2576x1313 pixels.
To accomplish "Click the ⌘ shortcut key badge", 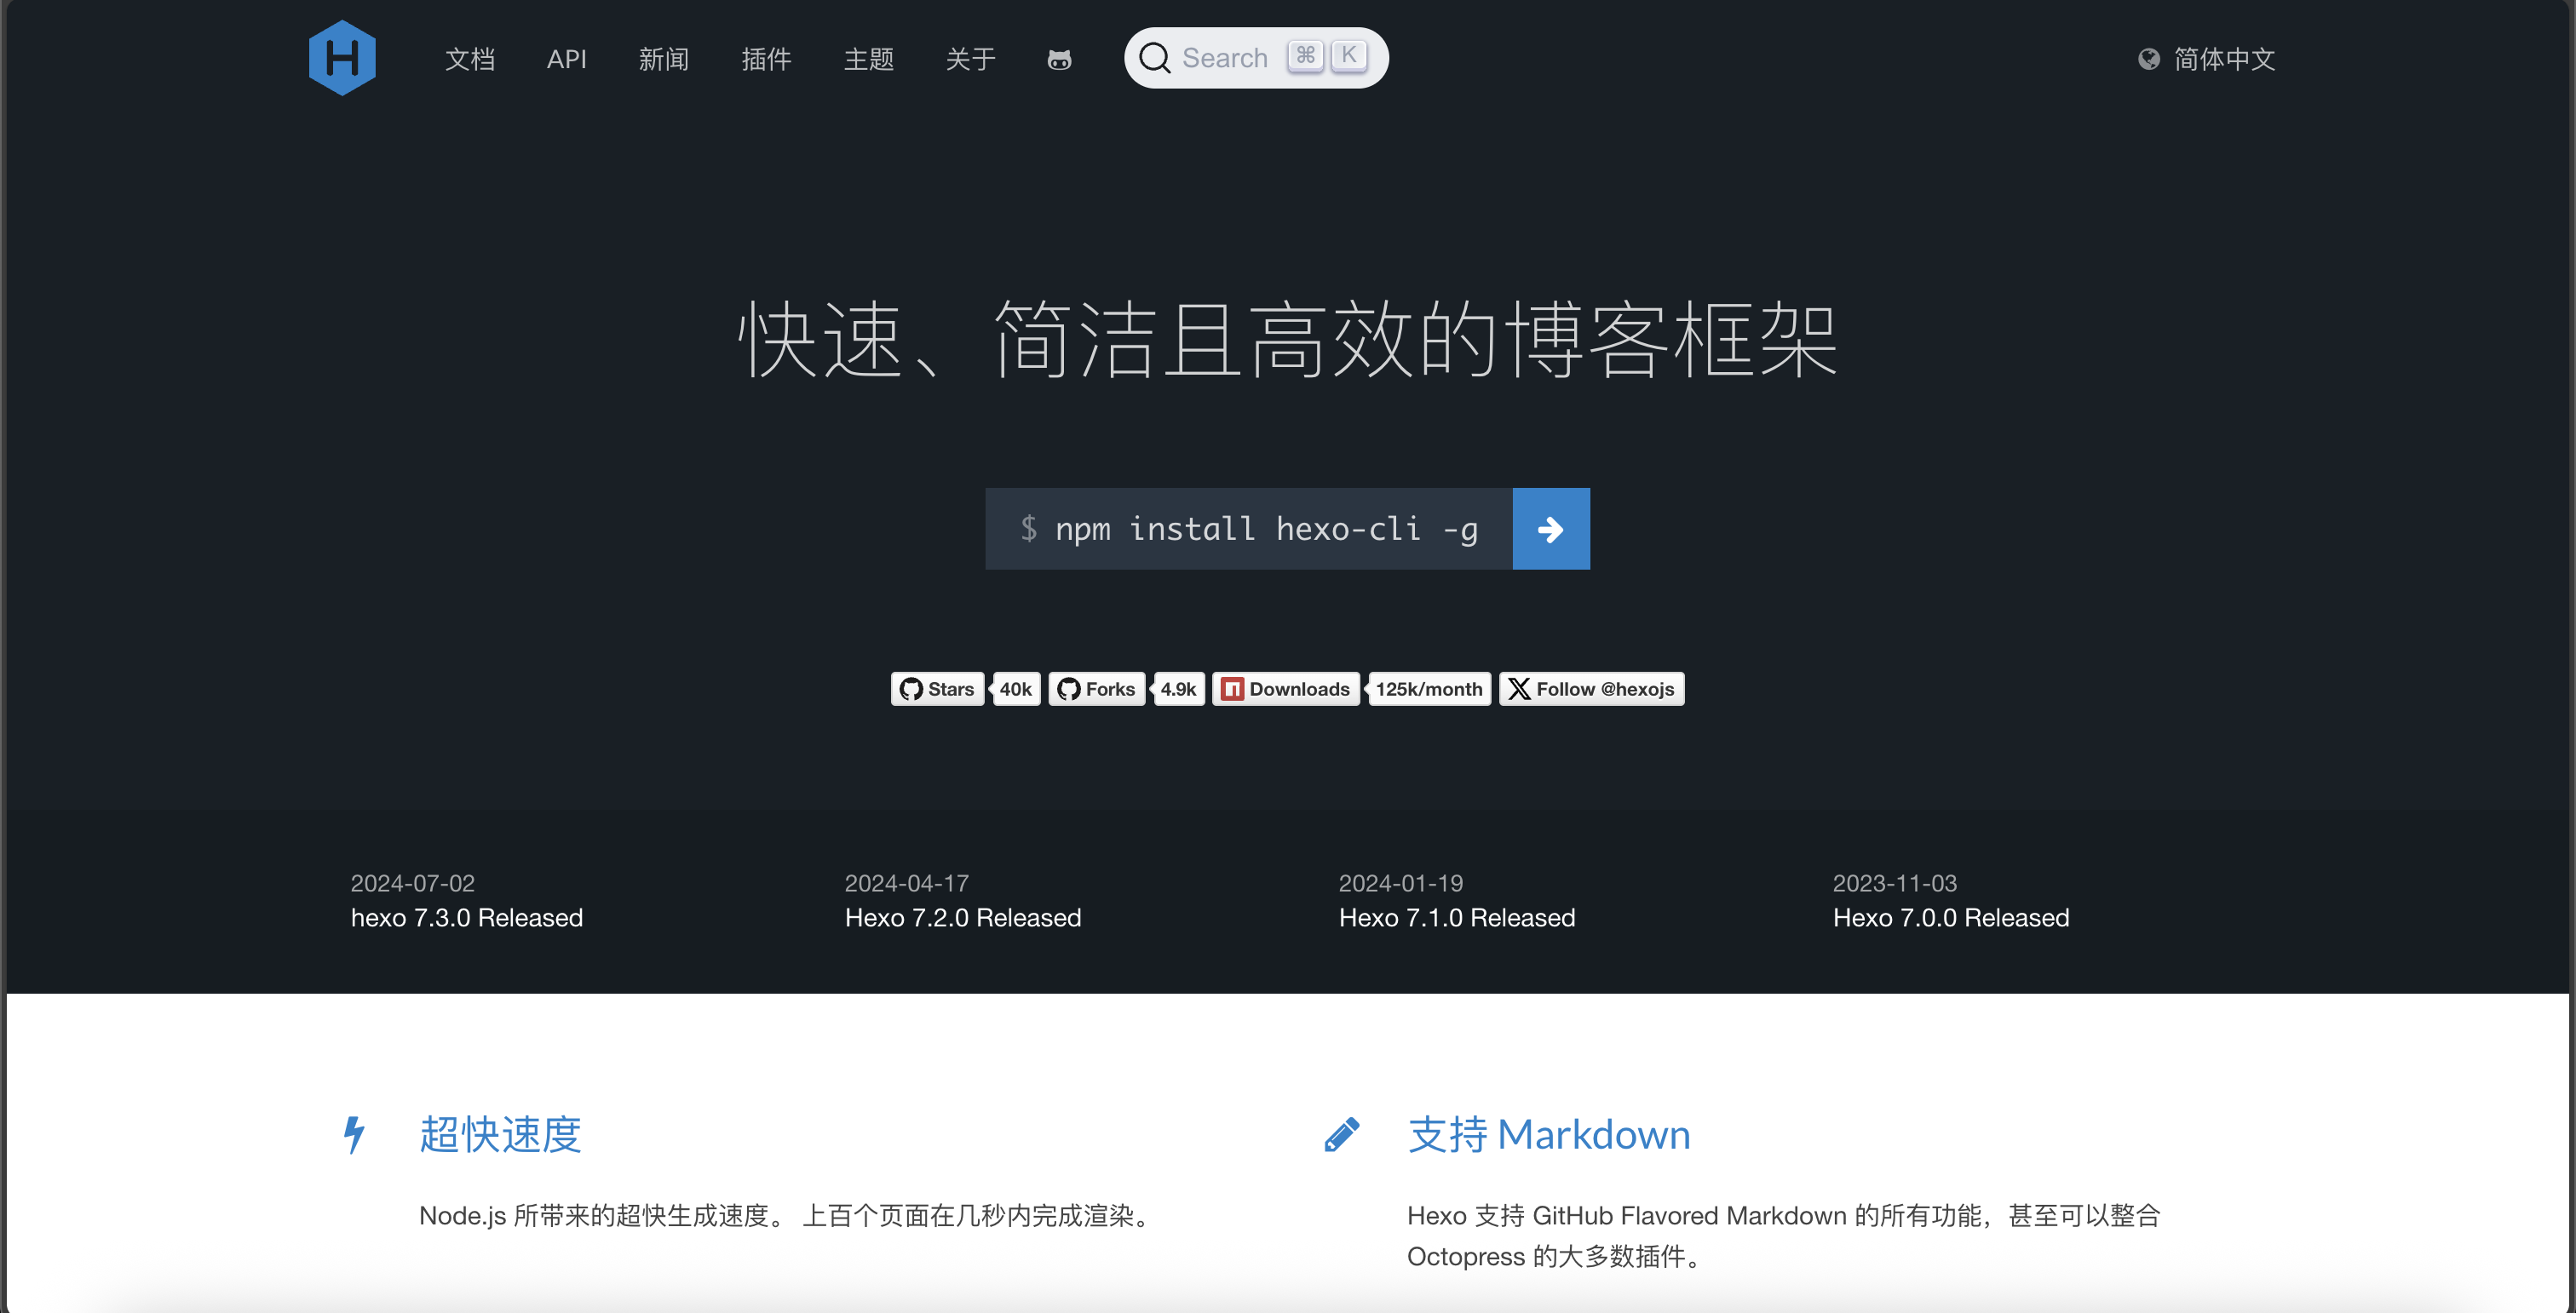I will [x=1305, y=56].
